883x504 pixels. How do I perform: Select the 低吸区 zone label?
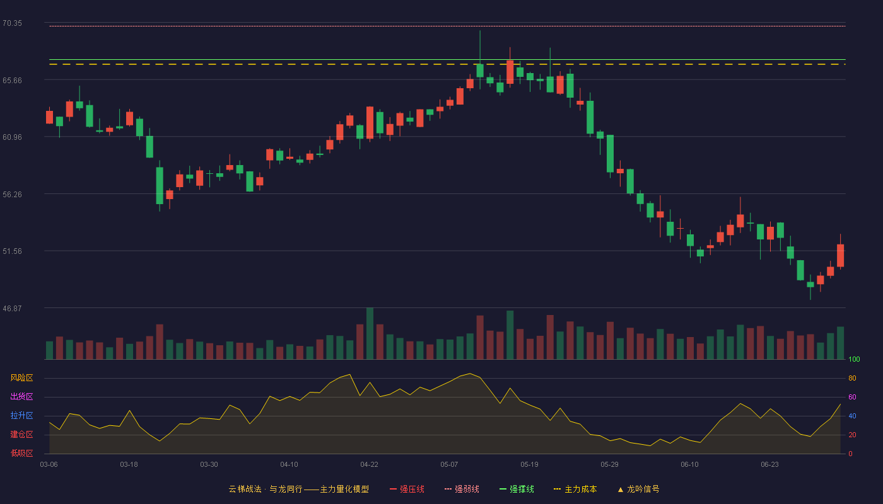21,454
